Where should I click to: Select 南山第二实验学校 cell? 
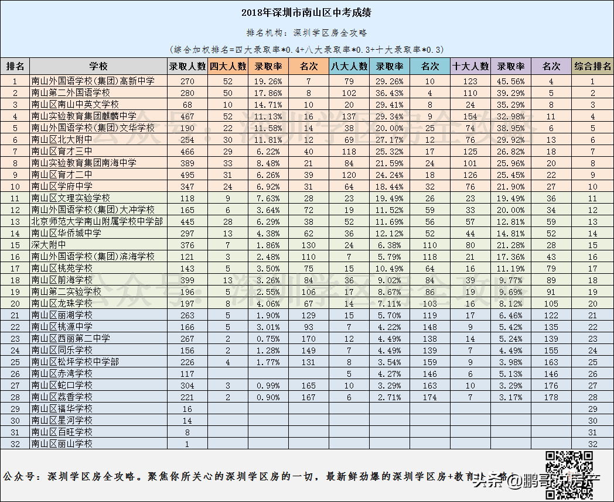tap(98, 291)
